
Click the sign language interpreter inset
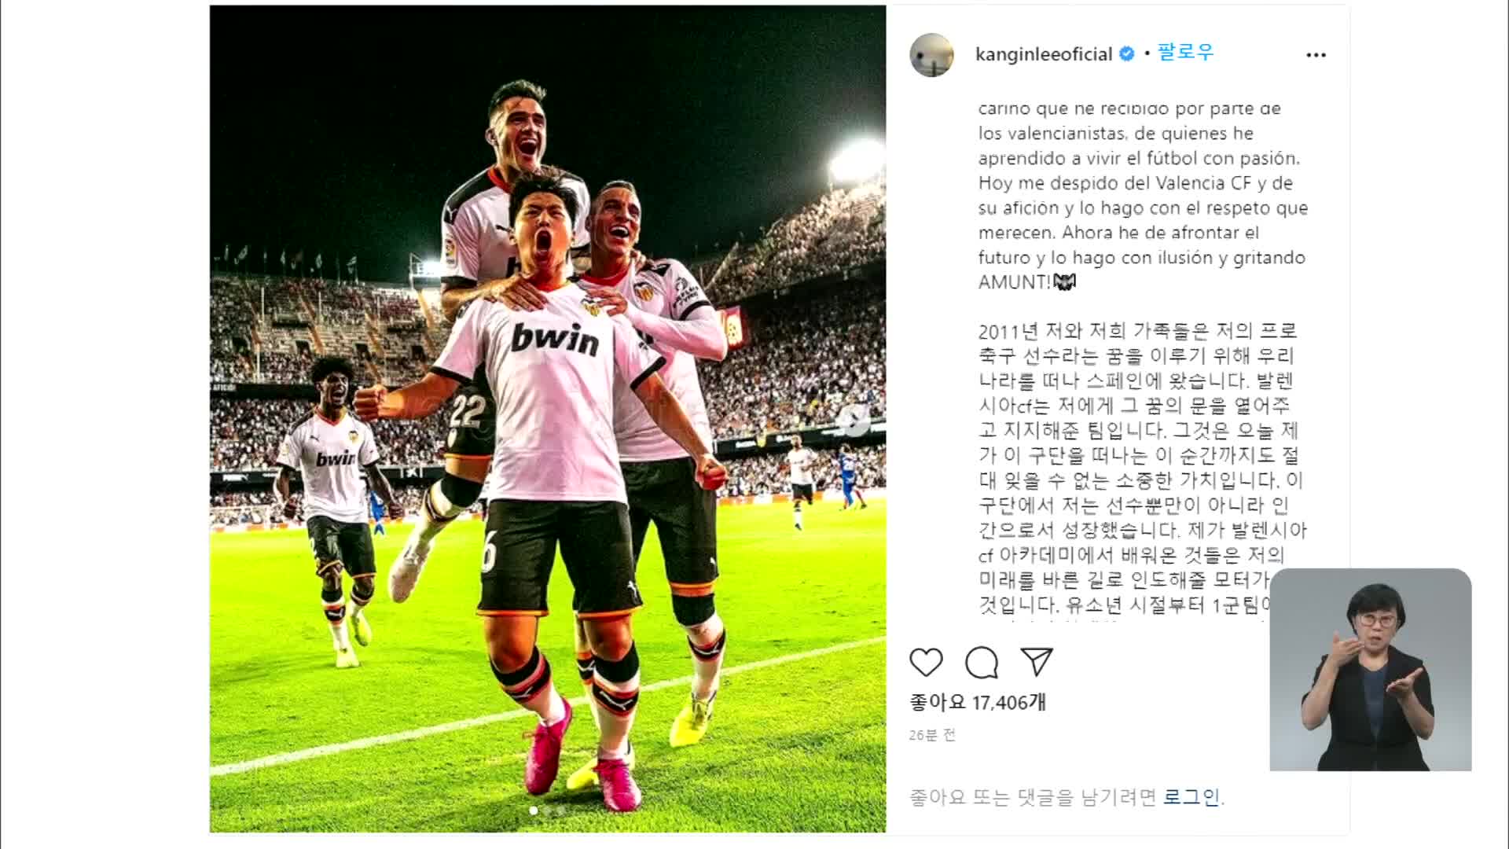[1371, 669]
